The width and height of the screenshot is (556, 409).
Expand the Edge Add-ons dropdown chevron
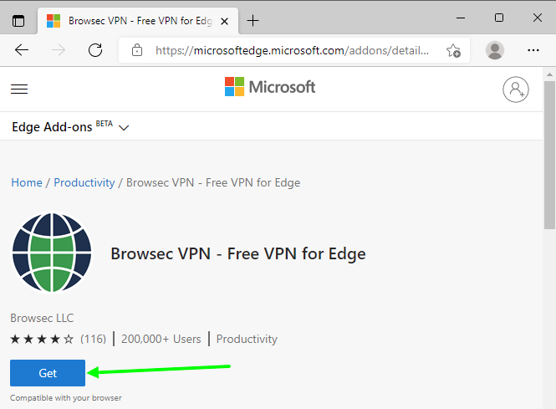point(124,128)
